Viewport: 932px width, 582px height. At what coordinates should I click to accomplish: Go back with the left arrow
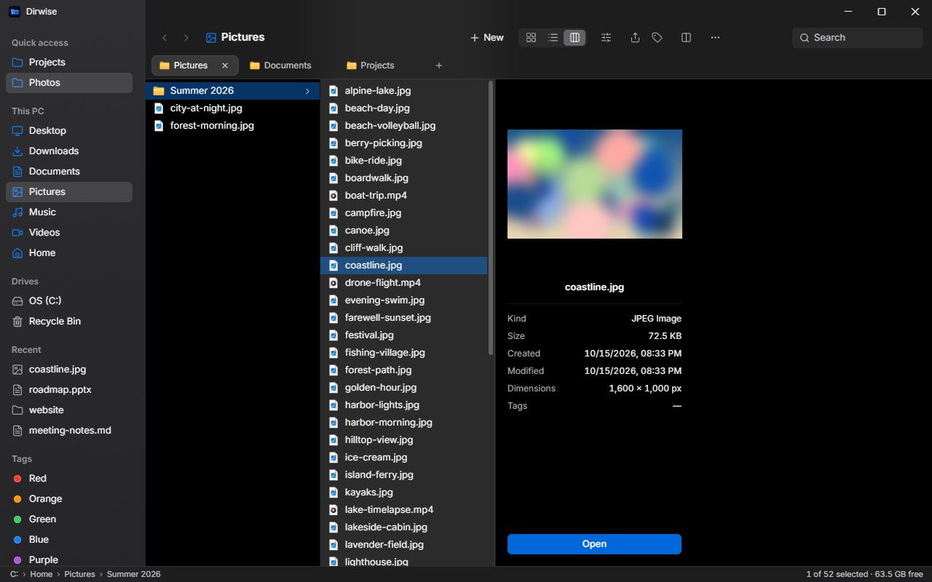click(165, 38)
